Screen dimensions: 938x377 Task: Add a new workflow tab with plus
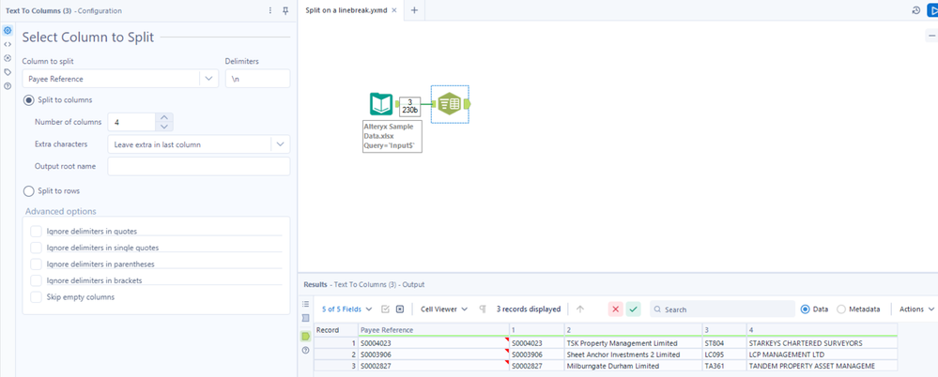pos(414,10)
